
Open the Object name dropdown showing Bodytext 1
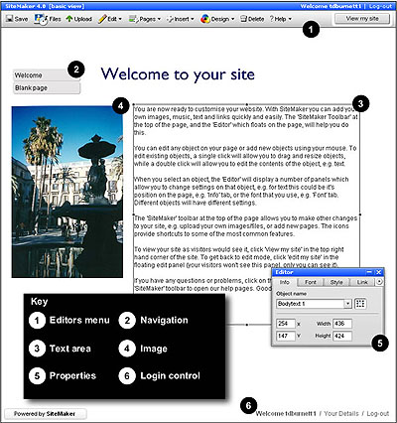point(314,304)
